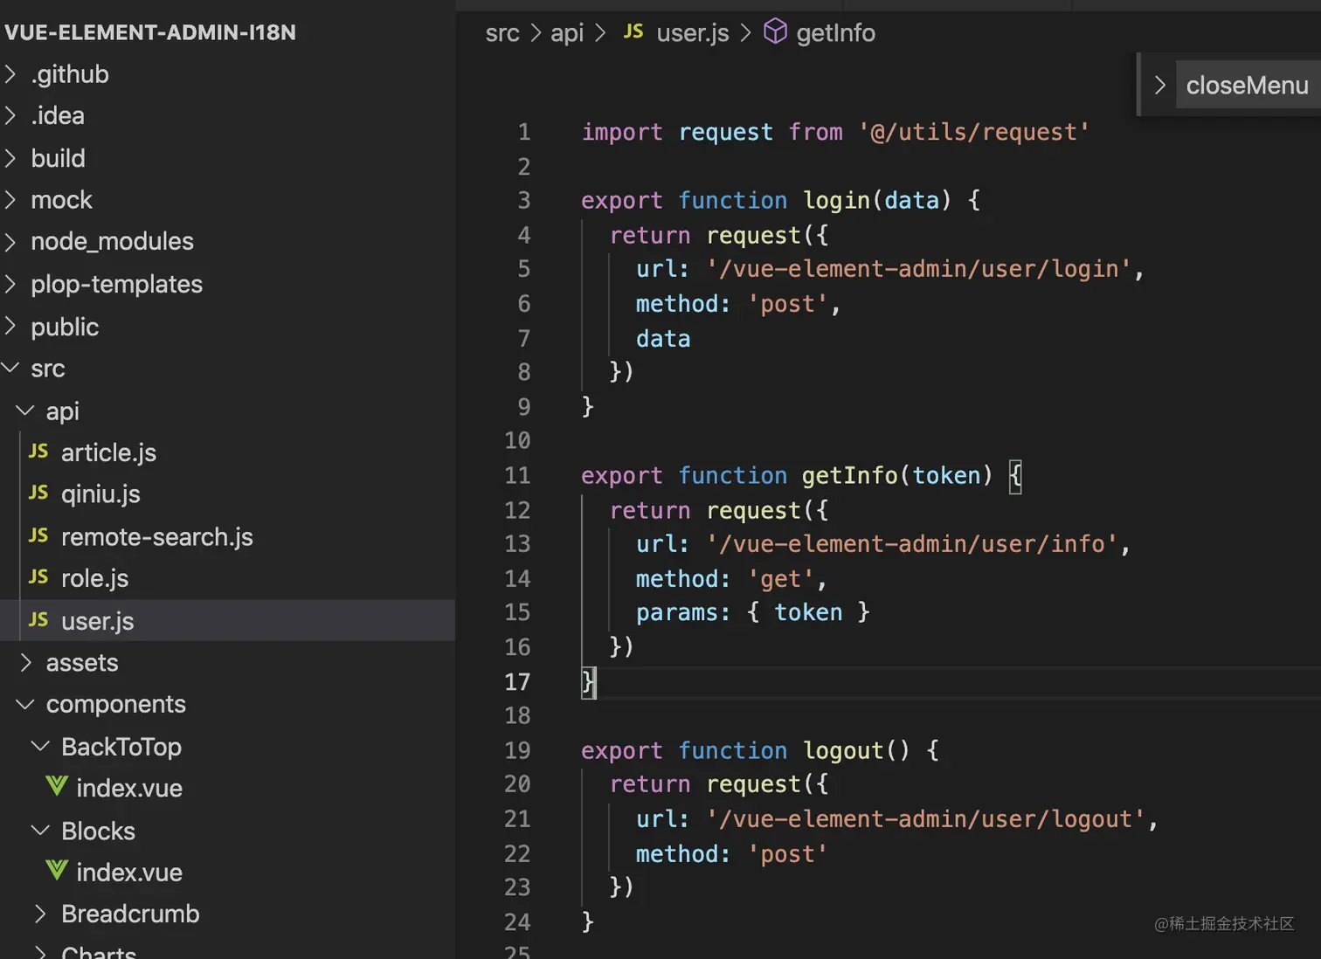Select the components folder label

(x=115, y=705)
